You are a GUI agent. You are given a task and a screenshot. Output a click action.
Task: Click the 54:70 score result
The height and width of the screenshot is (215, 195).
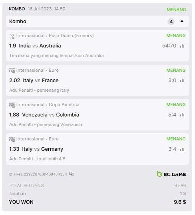(169, 46)
